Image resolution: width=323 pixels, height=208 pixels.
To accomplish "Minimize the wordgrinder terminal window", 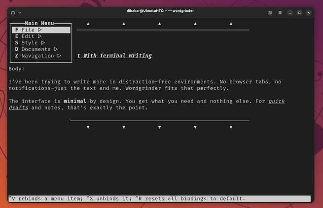I will (290, 13).
